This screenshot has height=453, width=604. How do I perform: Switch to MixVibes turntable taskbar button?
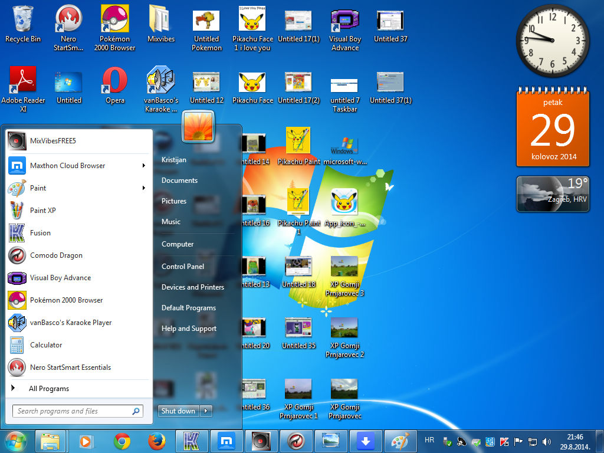coord(261,441)
